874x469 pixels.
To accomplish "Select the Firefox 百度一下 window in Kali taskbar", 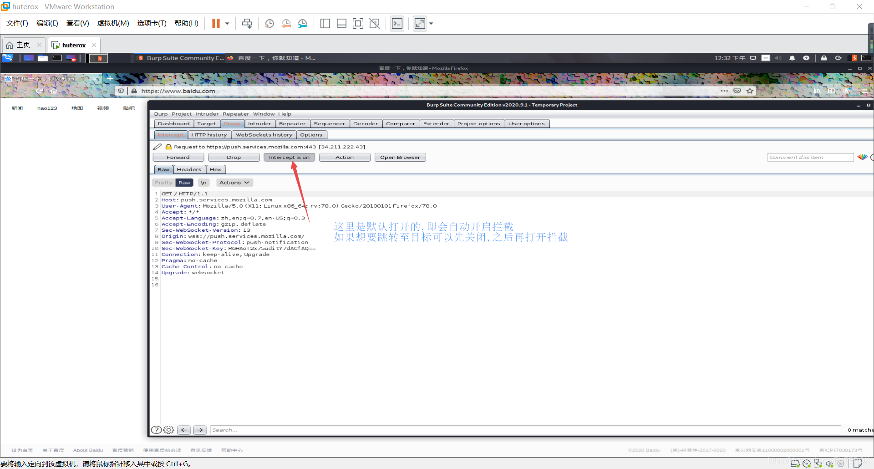I will [x=272, y=58].
